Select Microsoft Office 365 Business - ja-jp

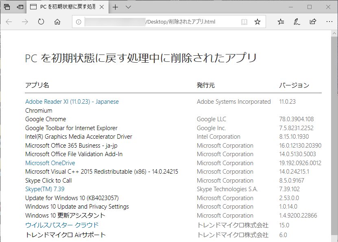71,146
